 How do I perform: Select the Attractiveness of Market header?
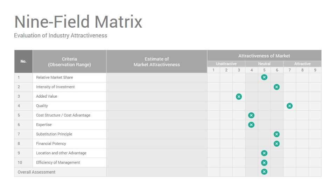coord(264,56)
